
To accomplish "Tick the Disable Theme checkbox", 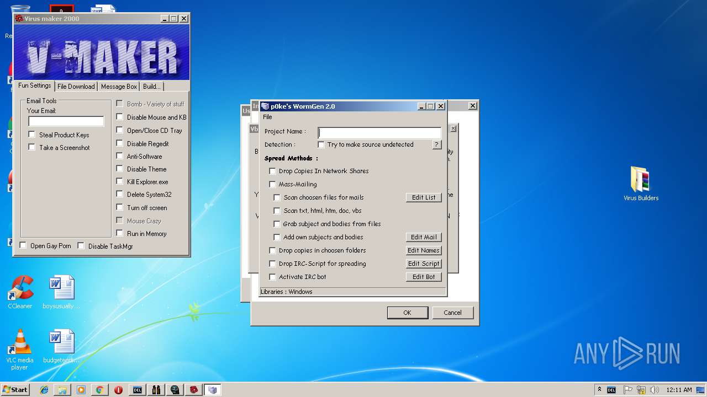I will tap(119, 169).
